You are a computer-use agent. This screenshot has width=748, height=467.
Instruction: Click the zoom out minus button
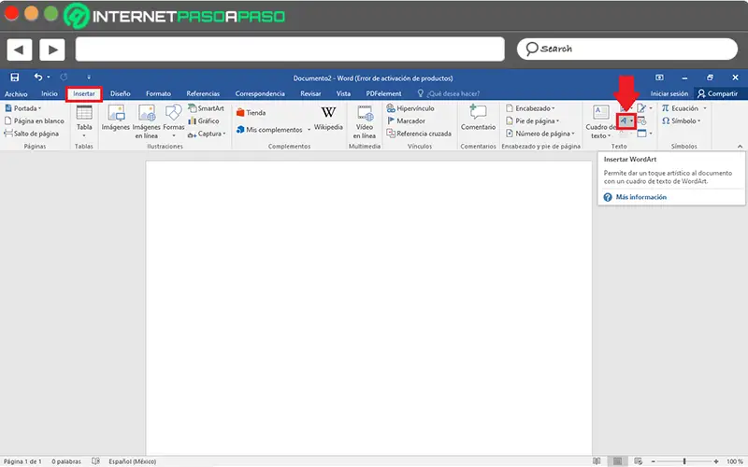click(x=653, y=461)
